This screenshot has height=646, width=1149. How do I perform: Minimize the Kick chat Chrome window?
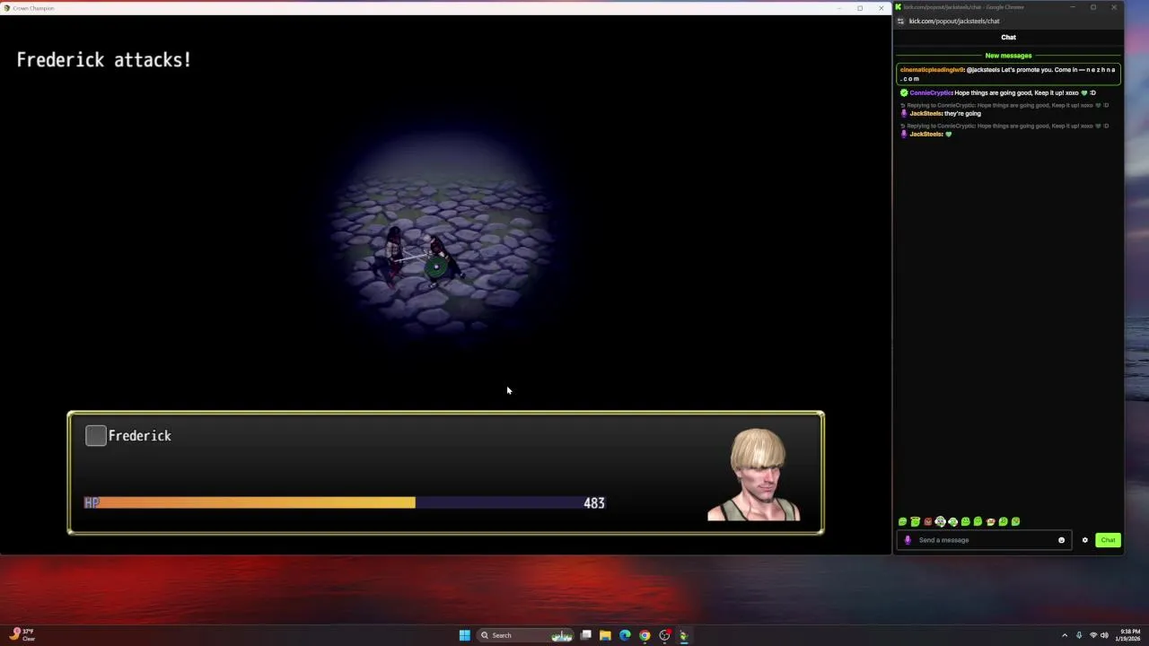click(1072, 7)
